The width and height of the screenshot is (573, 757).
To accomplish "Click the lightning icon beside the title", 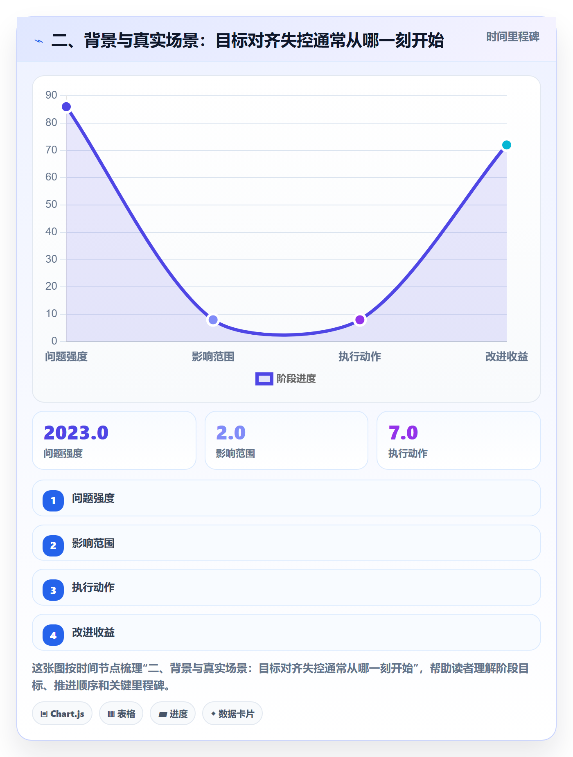I will coord(39,41).
